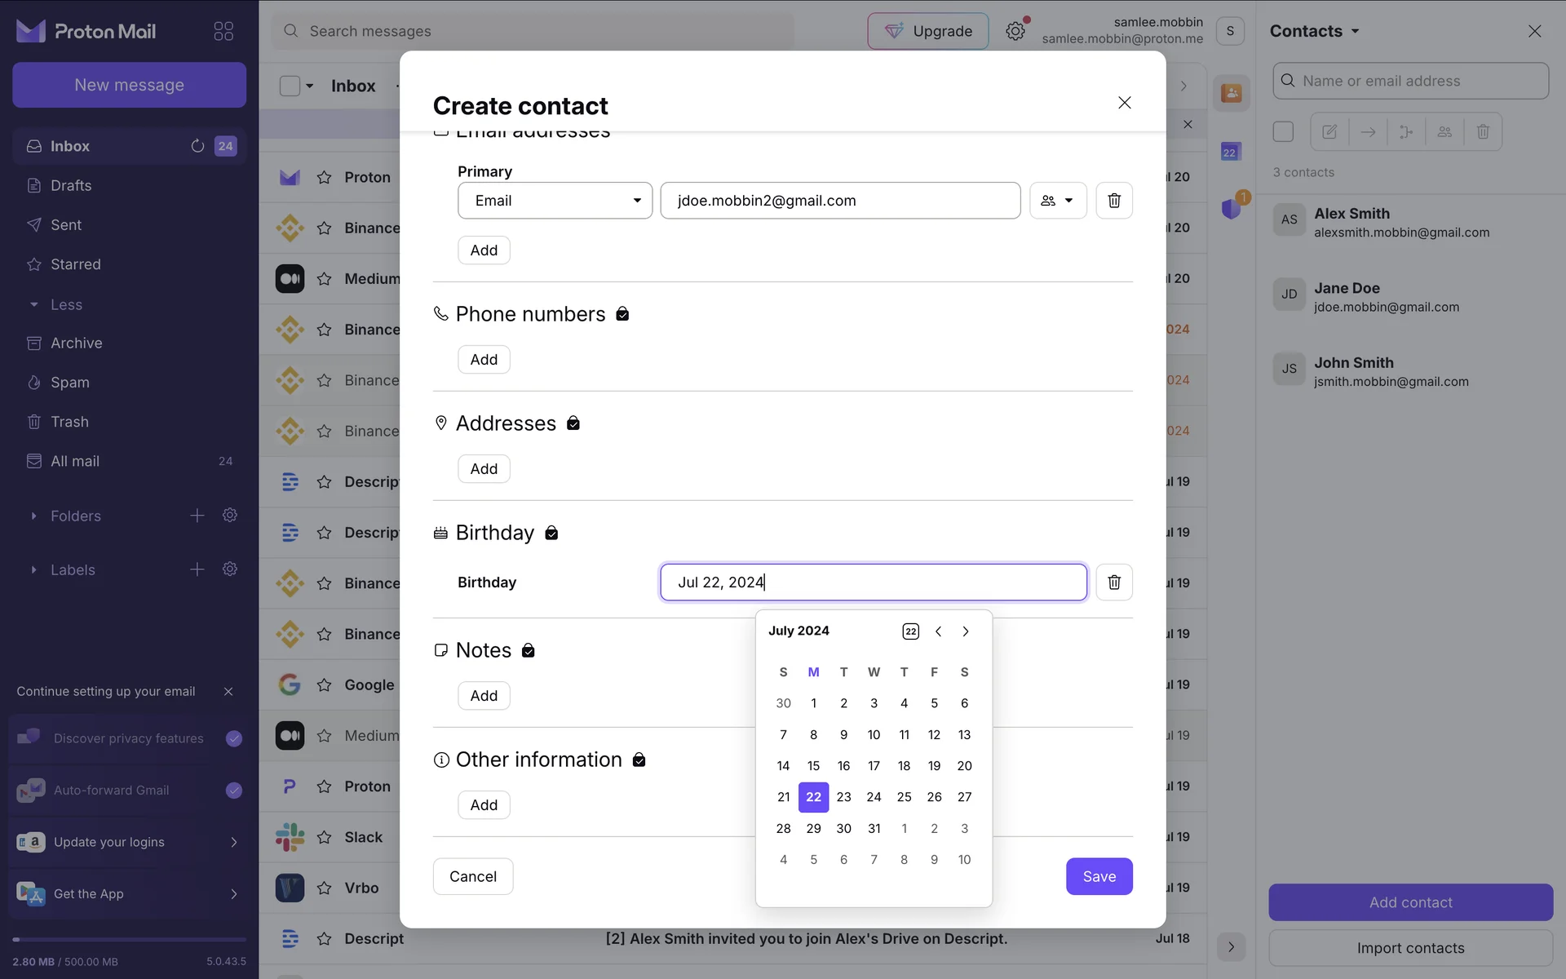Delete the birthday field with trash icon
Image resolution: width=1566 pixels, height=979 pixels.
tap(1113, 583)
